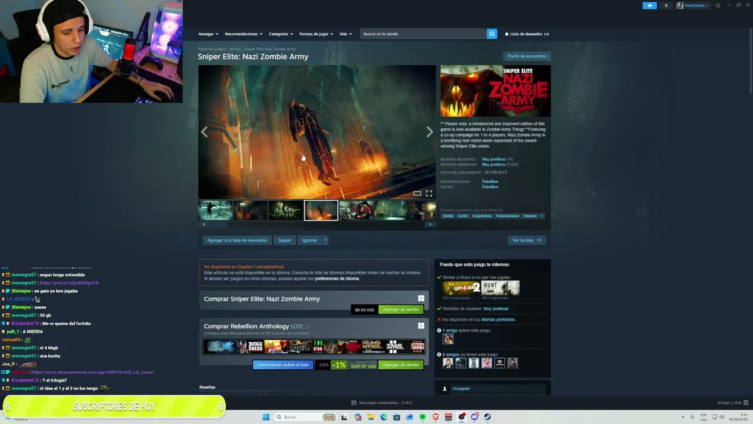
Task: Open Big Picture mode icon in title bar
Action: pos(718,5)
